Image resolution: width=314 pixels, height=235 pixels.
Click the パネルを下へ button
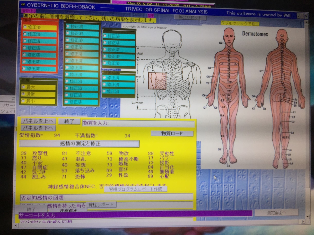click(x=38, y=128)
